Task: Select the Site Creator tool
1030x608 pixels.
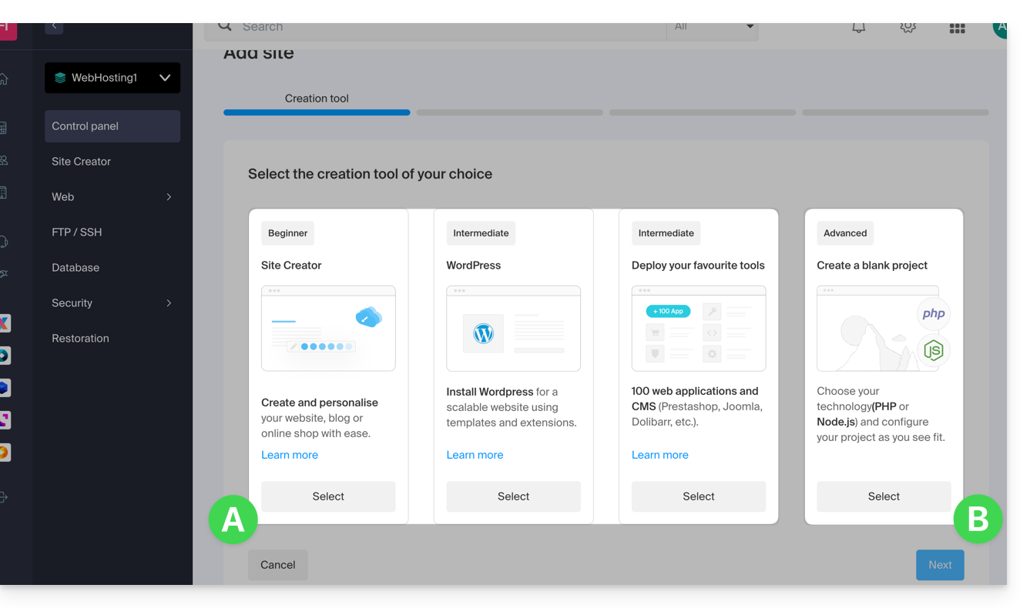Action: pos(328,496)
